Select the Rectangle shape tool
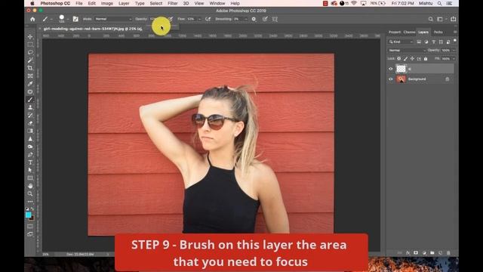Image resolution: width=483 pixels, height=272 pixels. (x=30, y=178)
